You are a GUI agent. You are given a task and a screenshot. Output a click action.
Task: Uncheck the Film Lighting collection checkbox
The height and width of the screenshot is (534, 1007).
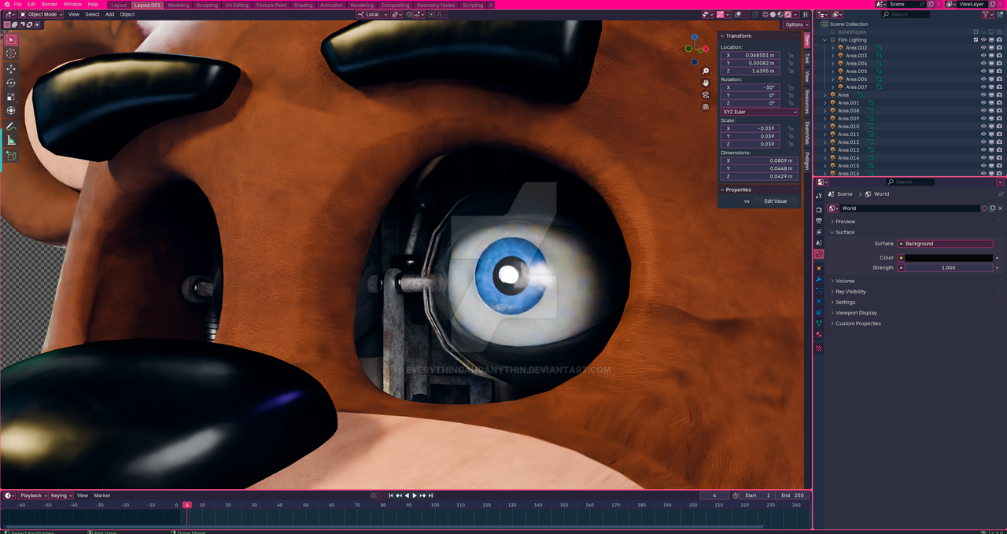(976, 40)
